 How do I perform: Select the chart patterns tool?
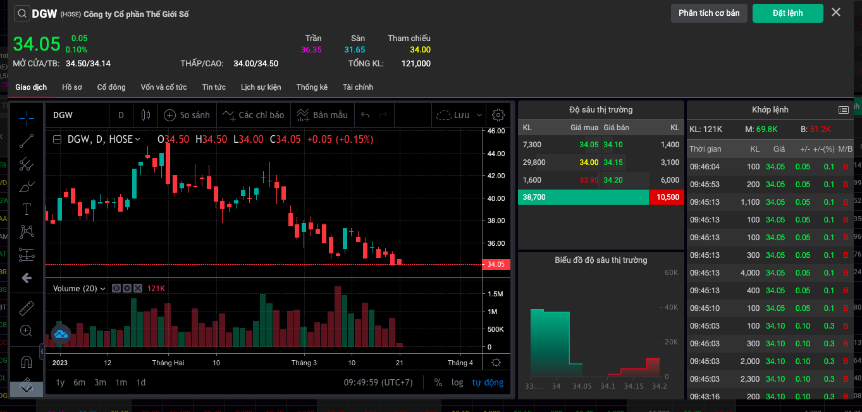(x=27, y=232)
